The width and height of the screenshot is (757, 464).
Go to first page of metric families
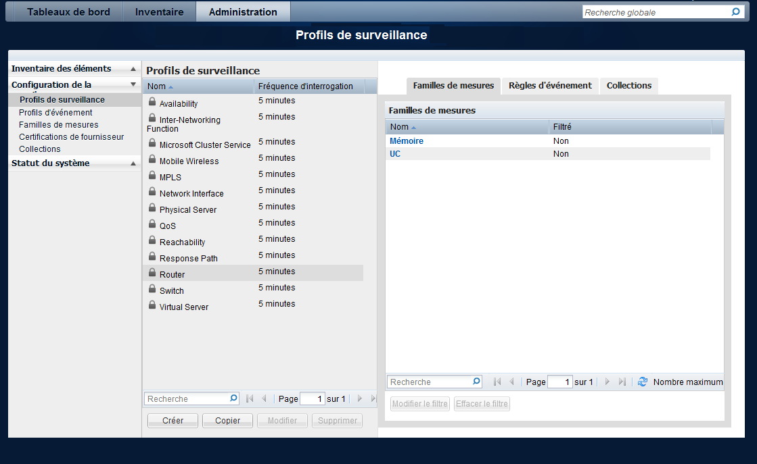coord(497,382)
